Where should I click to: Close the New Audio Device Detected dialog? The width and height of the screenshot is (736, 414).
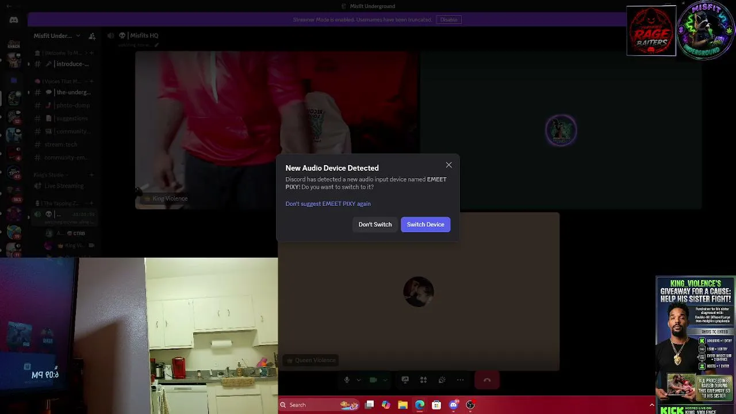coord(448,165)
